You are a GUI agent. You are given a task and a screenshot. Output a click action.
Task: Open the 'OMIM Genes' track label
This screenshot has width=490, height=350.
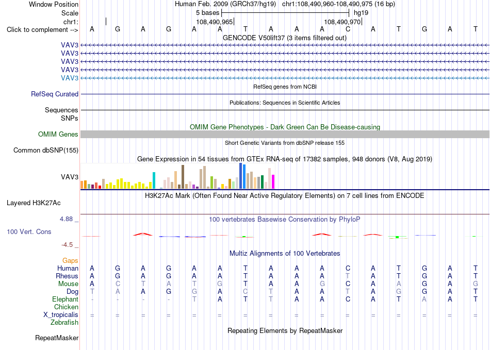pos(58,134)
